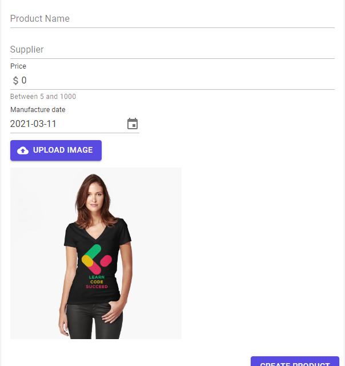This screenshot has width=345, height=366.
Task: Pick the yellow segment of the logo
Action: [87, 261]
